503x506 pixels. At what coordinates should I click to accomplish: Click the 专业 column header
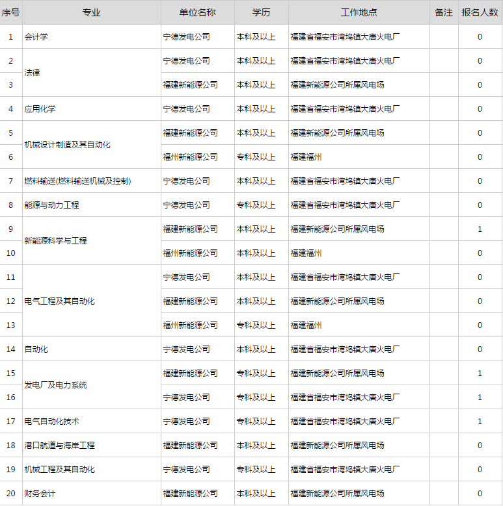pos(91,12)
